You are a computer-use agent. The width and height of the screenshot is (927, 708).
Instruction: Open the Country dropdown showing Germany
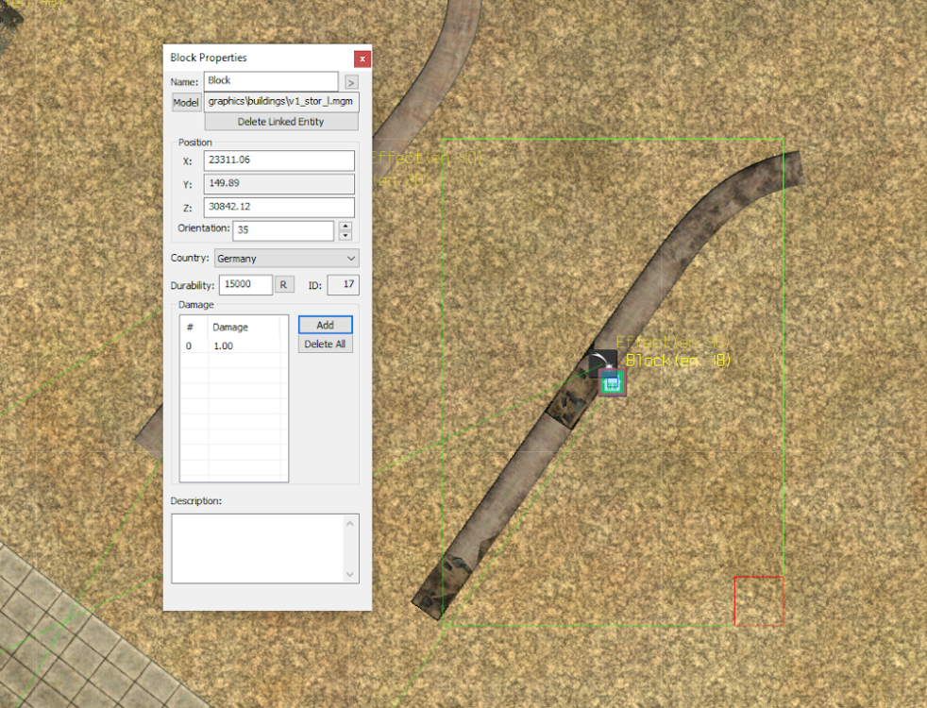tap(286, 259)
